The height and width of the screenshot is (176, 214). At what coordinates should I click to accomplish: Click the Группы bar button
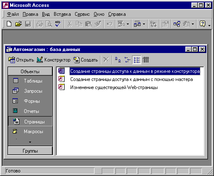pos(30,151)
